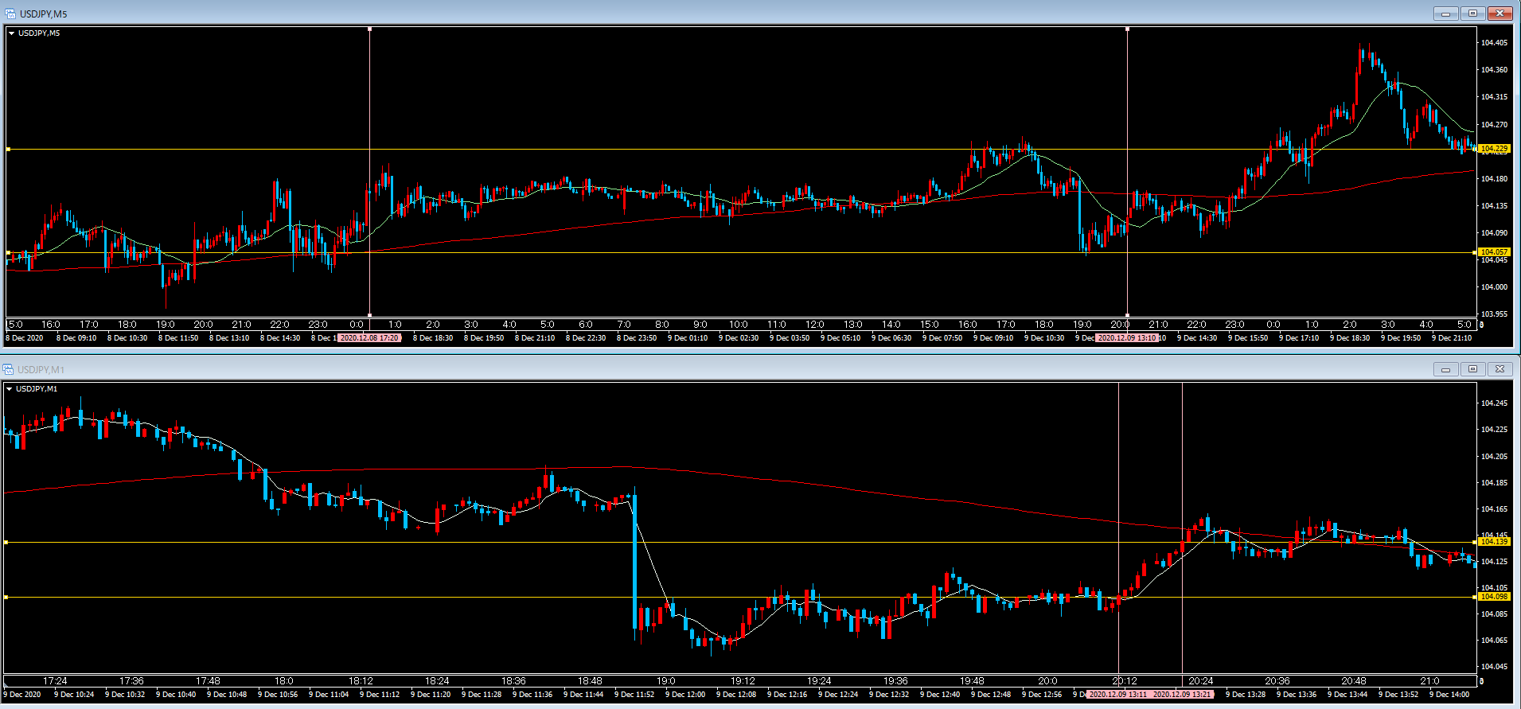Click the 19:0 label on M1 time axis

coord(666,681)
